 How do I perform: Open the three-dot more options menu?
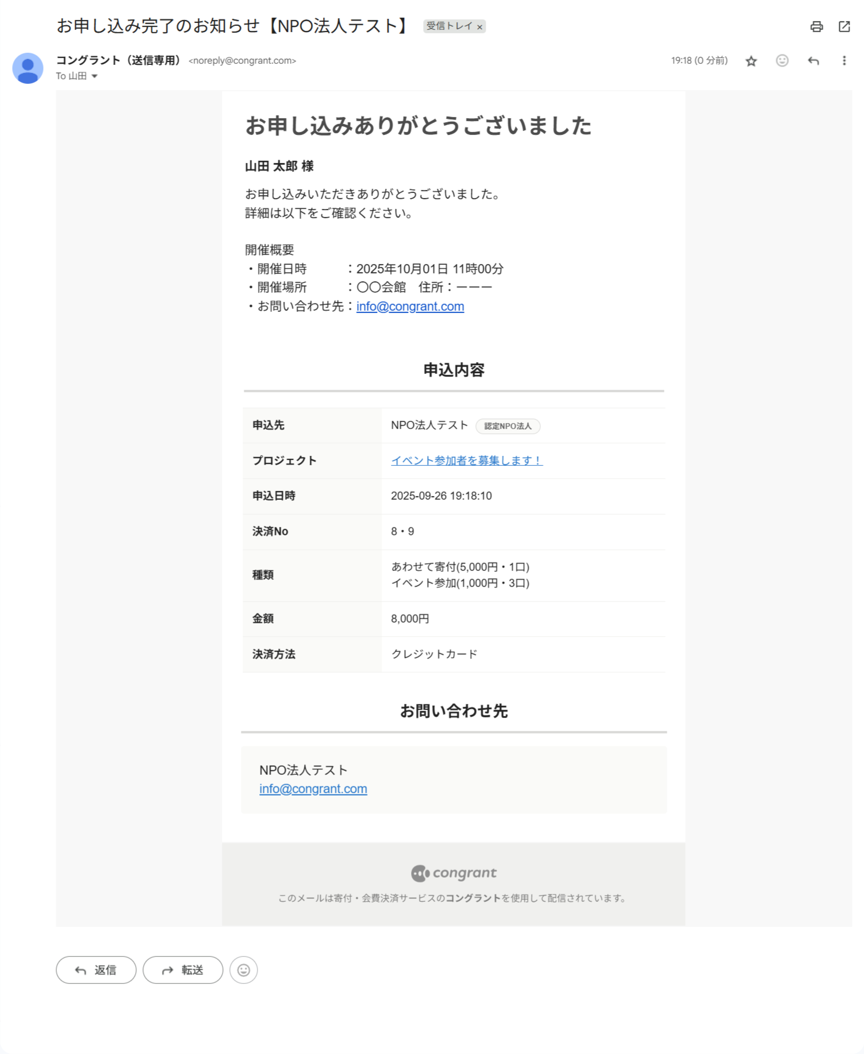tap(844, 60)
